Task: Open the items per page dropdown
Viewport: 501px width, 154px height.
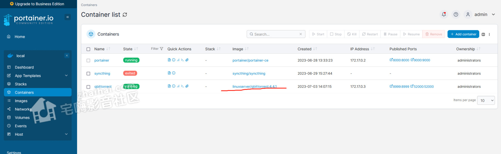Action: coord(486,100)
